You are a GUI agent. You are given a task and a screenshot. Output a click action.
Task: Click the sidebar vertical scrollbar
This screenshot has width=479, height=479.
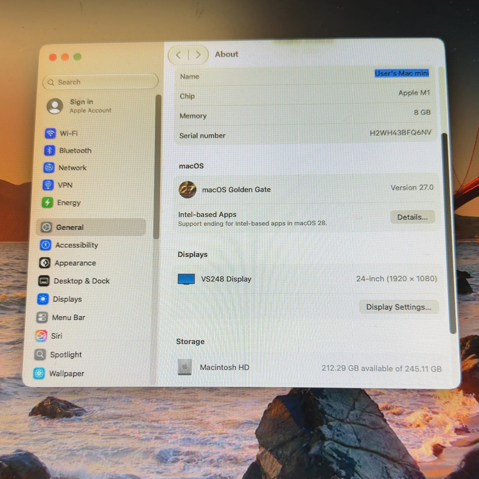coord(158,167)
